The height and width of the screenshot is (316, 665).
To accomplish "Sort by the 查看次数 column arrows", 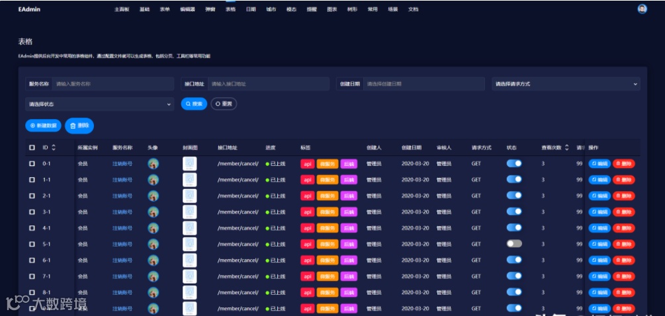I will (x=567, y=148).
